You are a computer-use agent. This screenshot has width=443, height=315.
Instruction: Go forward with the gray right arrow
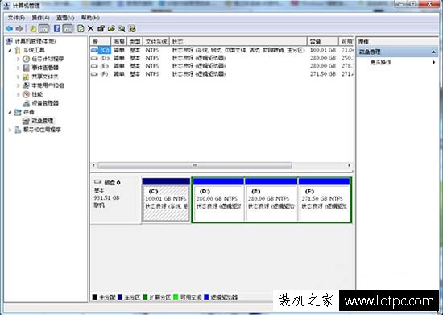(x=19, y=28)
